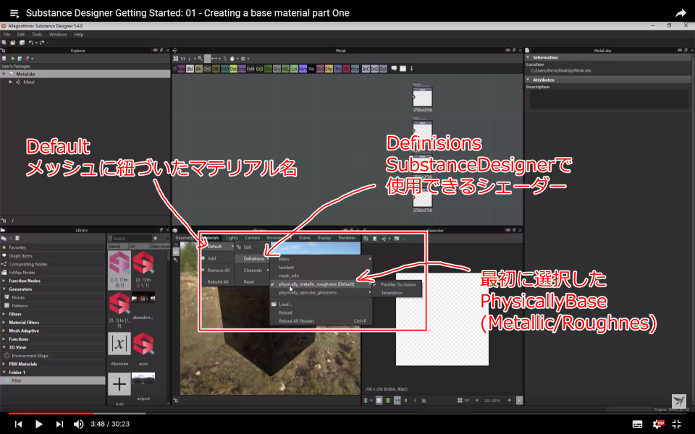Click Rebuild All materials
This screenshot has width=695, height=434.
218,281
